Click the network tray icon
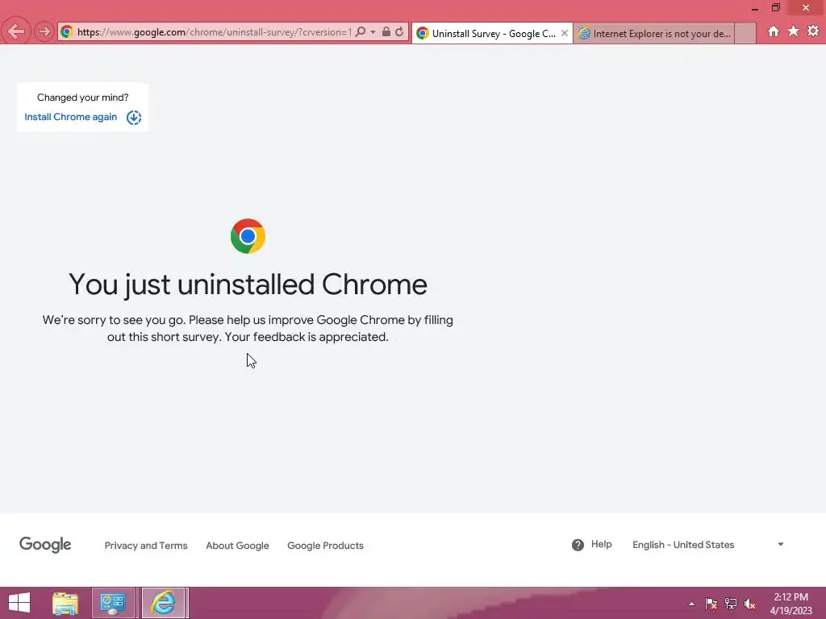This screenshot has height=619, width=826. tap(730, 604)
